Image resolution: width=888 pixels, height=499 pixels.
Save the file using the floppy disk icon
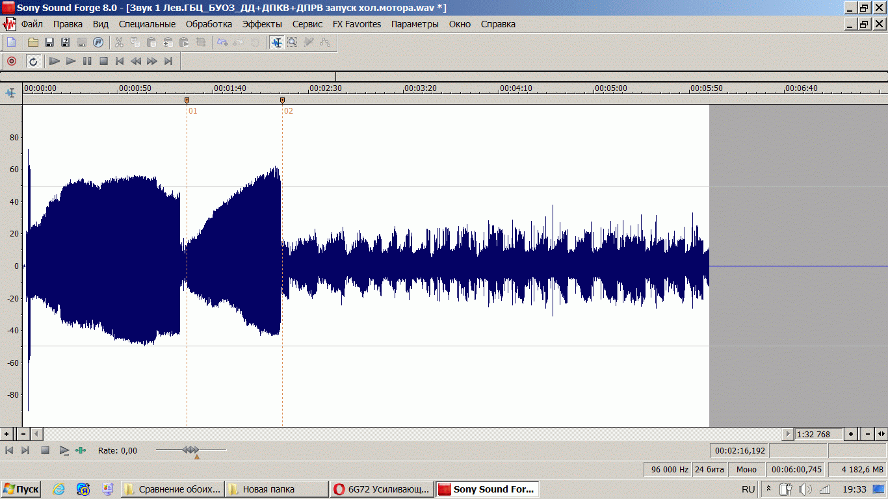pos(49,42)
